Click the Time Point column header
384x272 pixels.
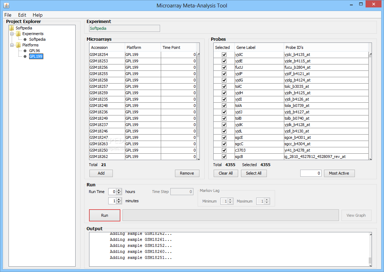[x=179, y=47]
